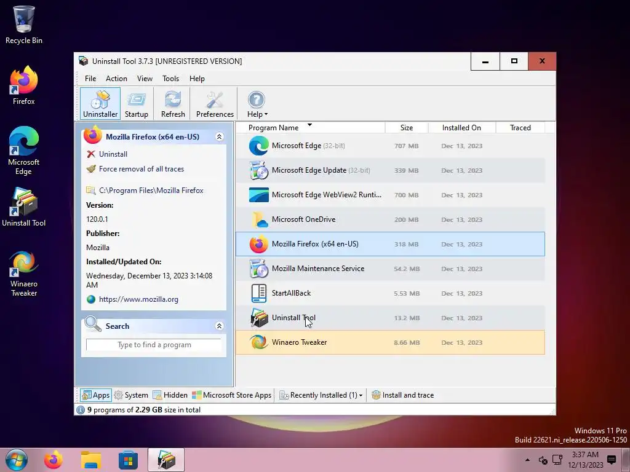
Task: Click globe icon beside mozilla.org link
Action: [x=91, y=299]
